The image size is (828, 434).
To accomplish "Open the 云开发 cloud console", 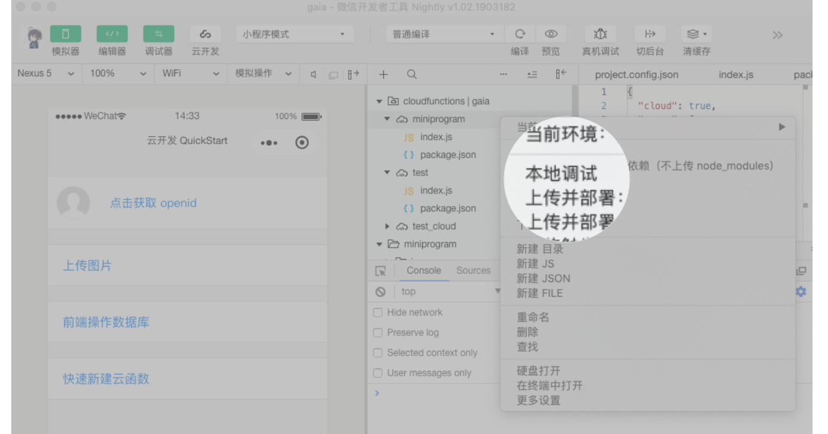I will pos(205,34).
